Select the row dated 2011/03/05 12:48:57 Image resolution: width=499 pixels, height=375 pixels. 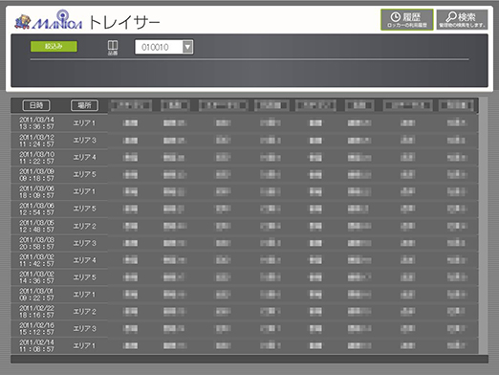click(245, 226)
